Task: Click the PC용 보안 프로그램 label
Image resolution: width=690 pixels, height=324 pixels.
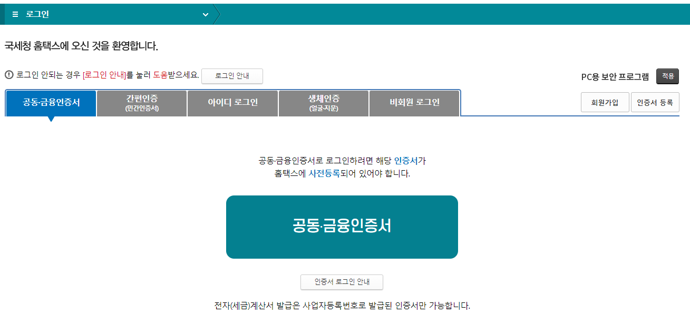Action: click(615, 77)
